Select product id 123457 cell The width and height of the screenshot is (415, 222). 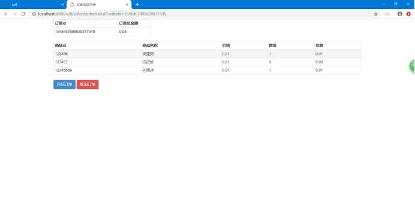[x=97, y=62]
